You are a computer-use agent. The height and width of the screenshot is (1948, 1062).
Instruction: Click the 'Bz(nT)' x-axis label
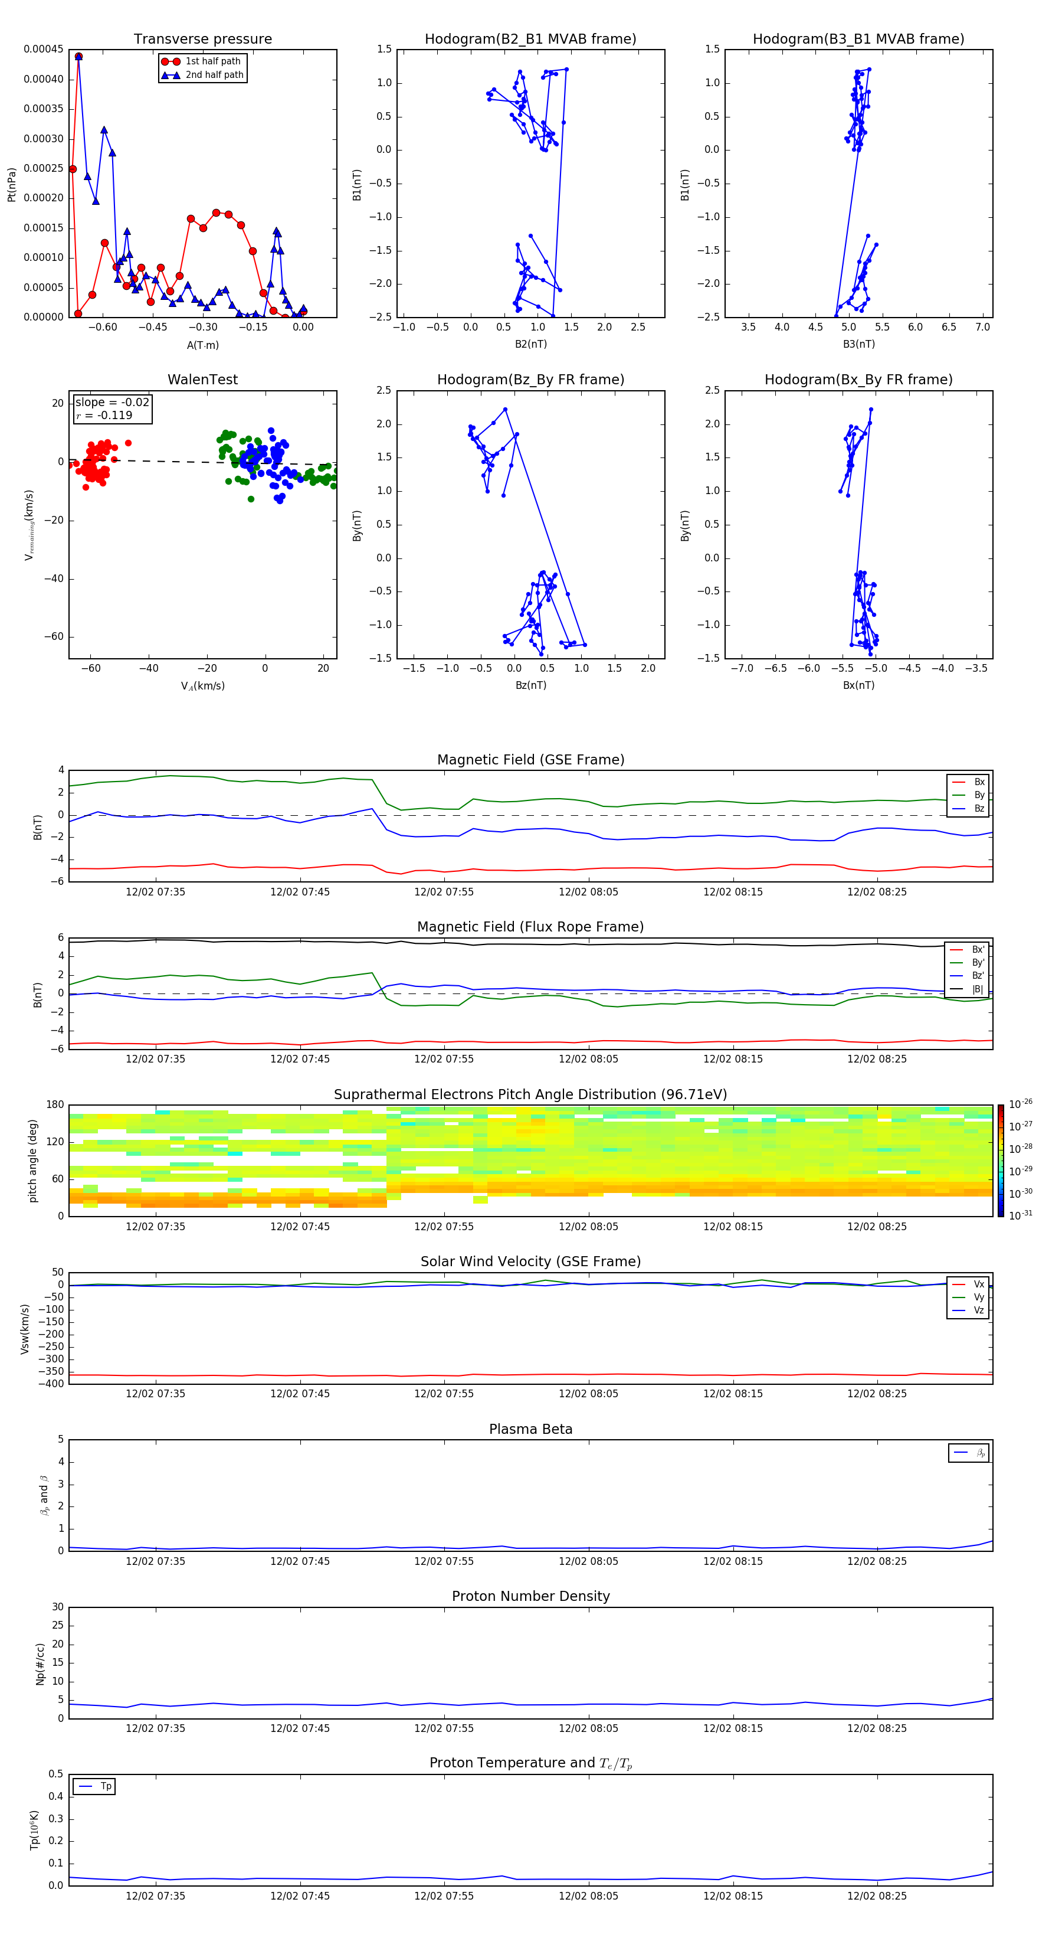tap(530, 685)
